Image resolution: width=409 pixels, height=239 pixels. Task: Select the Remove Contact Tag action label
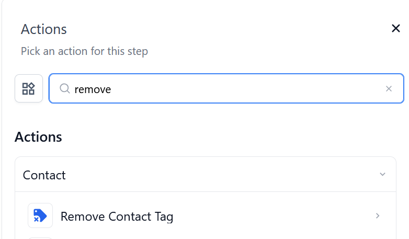click(117, 216)
